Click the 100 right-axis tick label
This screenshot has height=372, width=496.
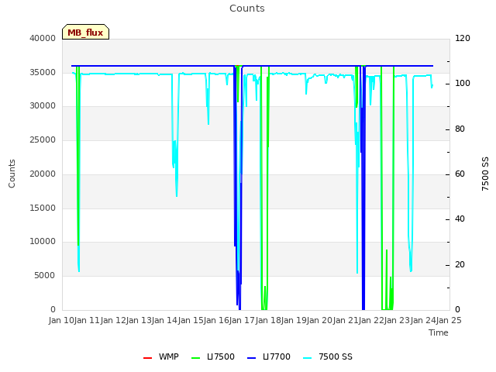coord(463,83)
